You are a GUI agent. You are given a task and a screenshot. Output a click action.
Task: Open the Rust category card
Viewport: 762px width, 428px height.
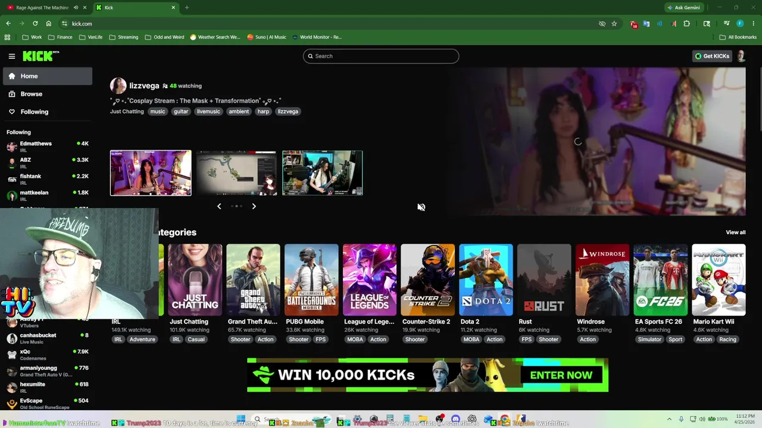pos(544,280)
